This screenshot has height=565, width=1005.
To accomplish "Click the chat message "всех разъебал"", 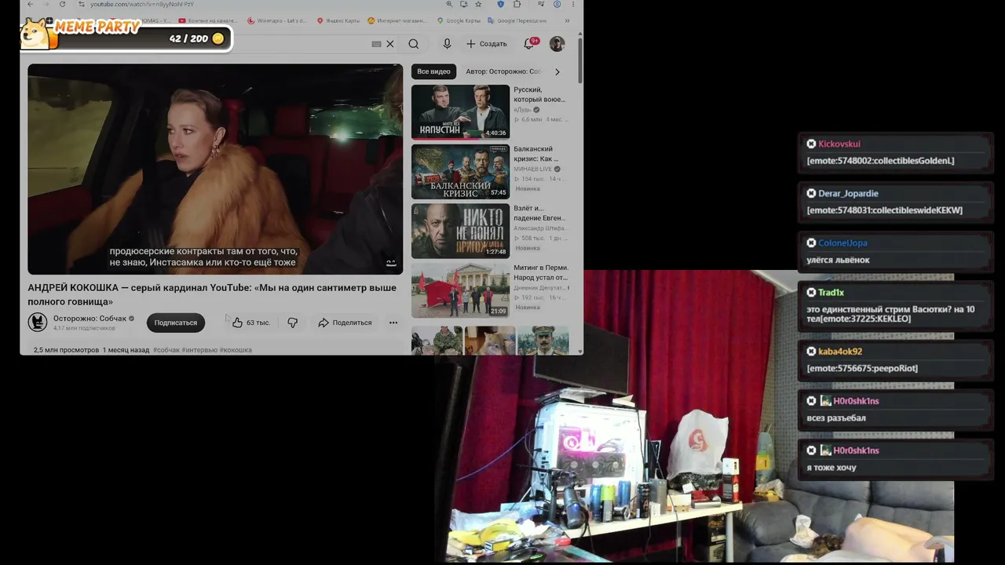I will pyautogui.click(x=836, y=417).
